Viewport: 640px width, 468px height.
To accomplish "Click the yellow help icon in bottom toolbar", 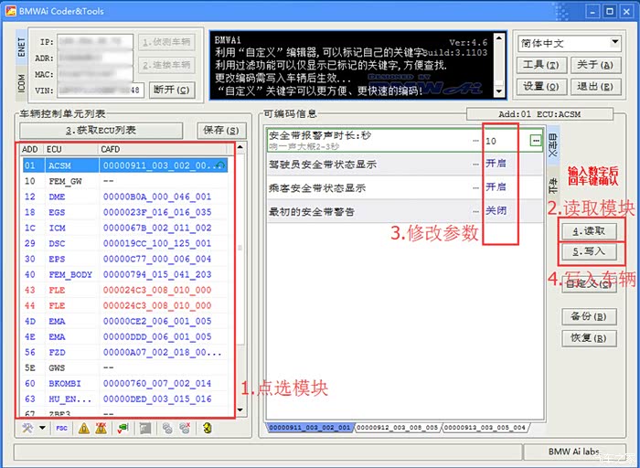I will click(x=208, y=428).
